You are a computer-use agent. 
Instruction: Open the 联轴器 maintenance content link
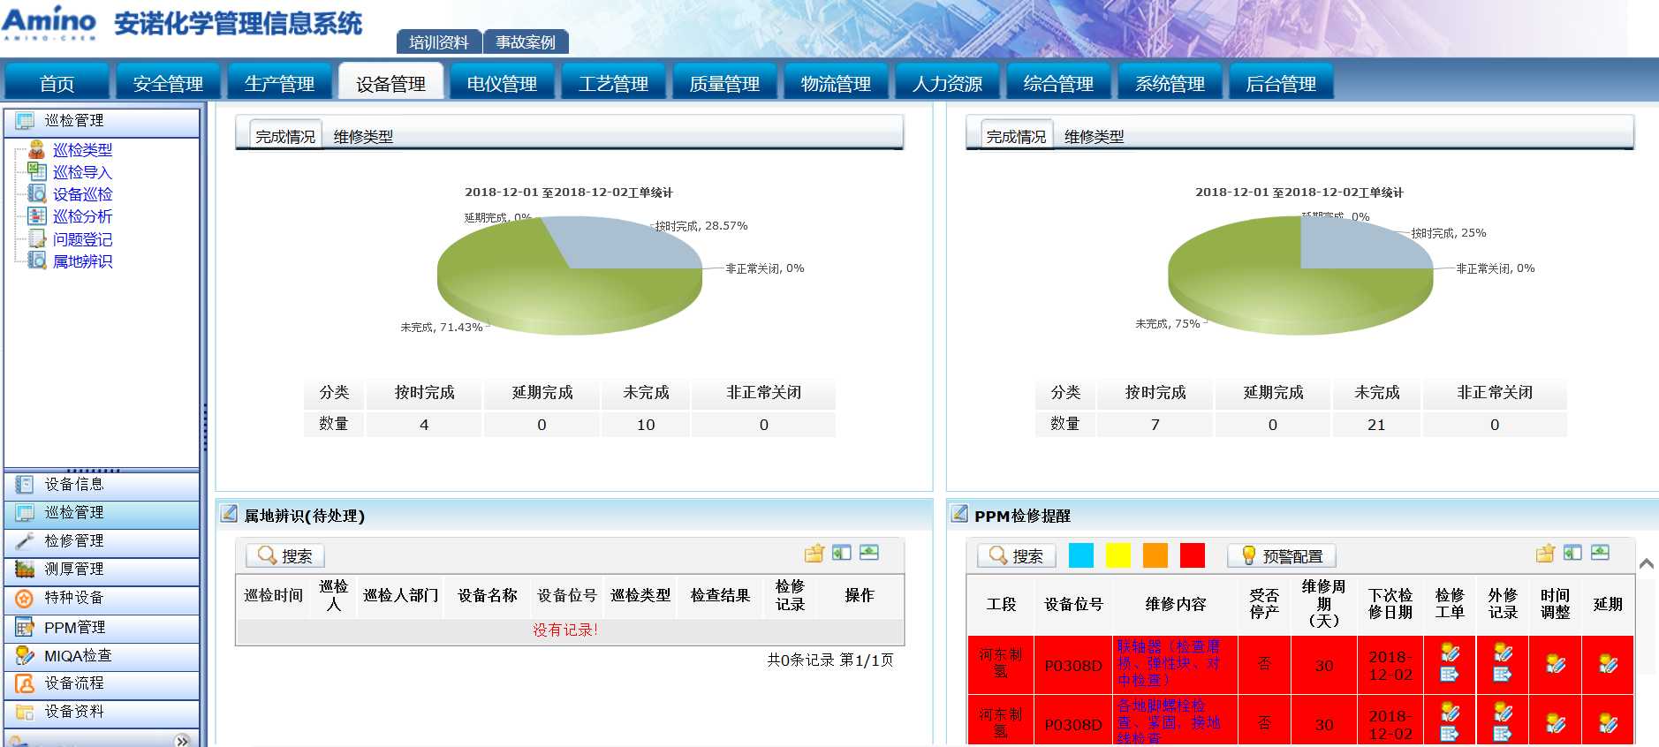click(1168, 663)
